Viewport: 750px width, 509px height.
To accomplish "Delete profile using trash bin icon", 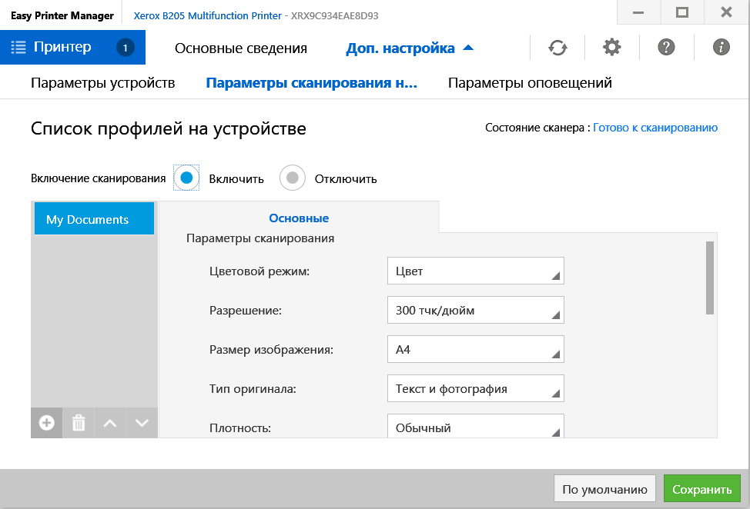I will point(79,423).
